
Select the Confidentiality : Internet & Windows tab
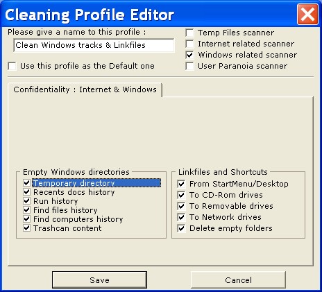click(x=85, y=89)
